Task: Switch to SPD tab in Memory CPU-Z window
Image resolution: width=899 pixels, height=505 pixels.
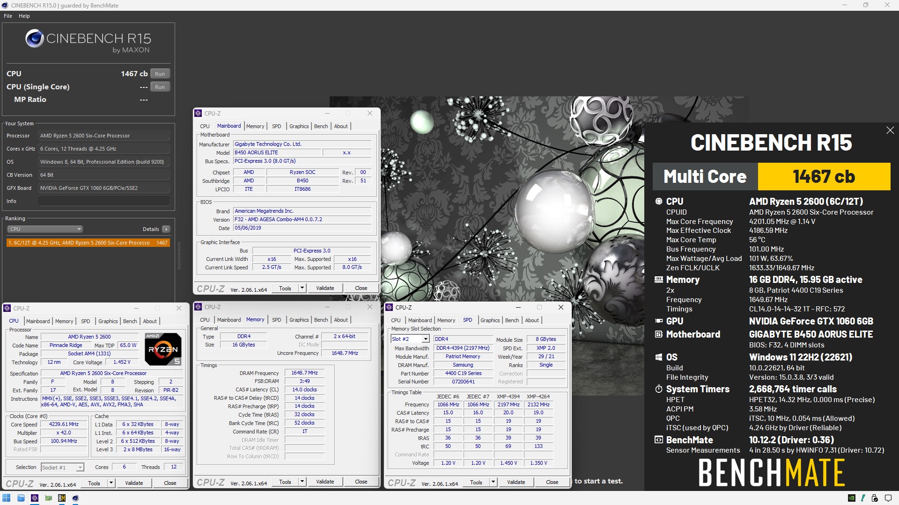Action: click(277, 320)
